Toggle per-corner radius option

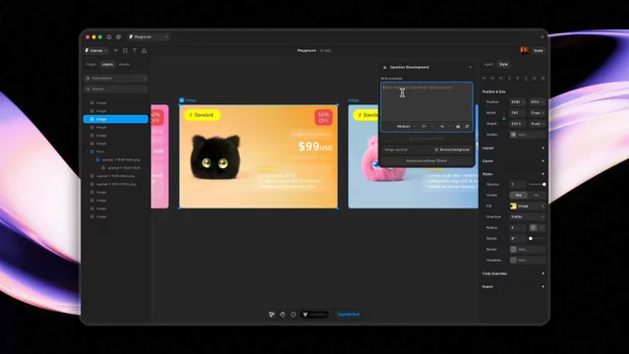(x=542, y=227)
